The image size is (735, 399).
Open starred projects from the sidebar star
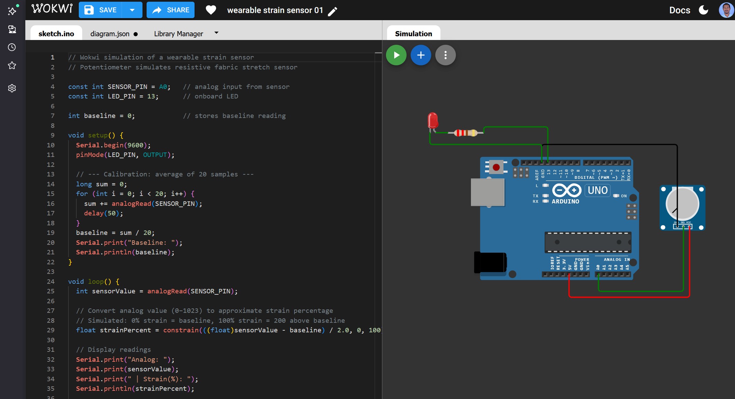click(x=12, y=66)
